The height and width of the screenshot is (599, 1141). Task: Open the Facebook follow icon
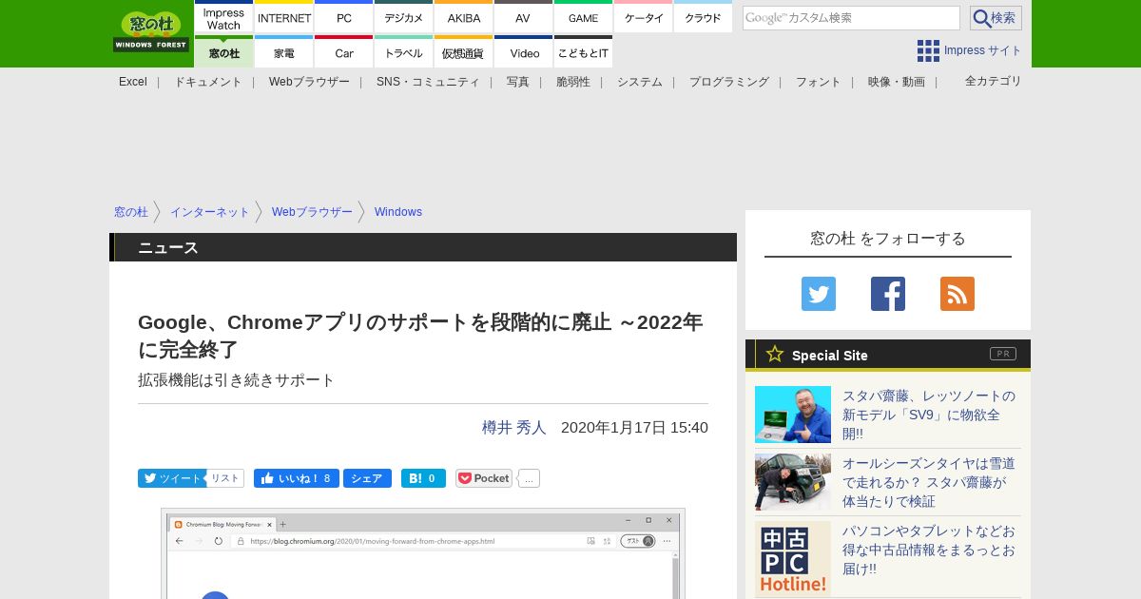pyautogui.click(x=888, y=294)
